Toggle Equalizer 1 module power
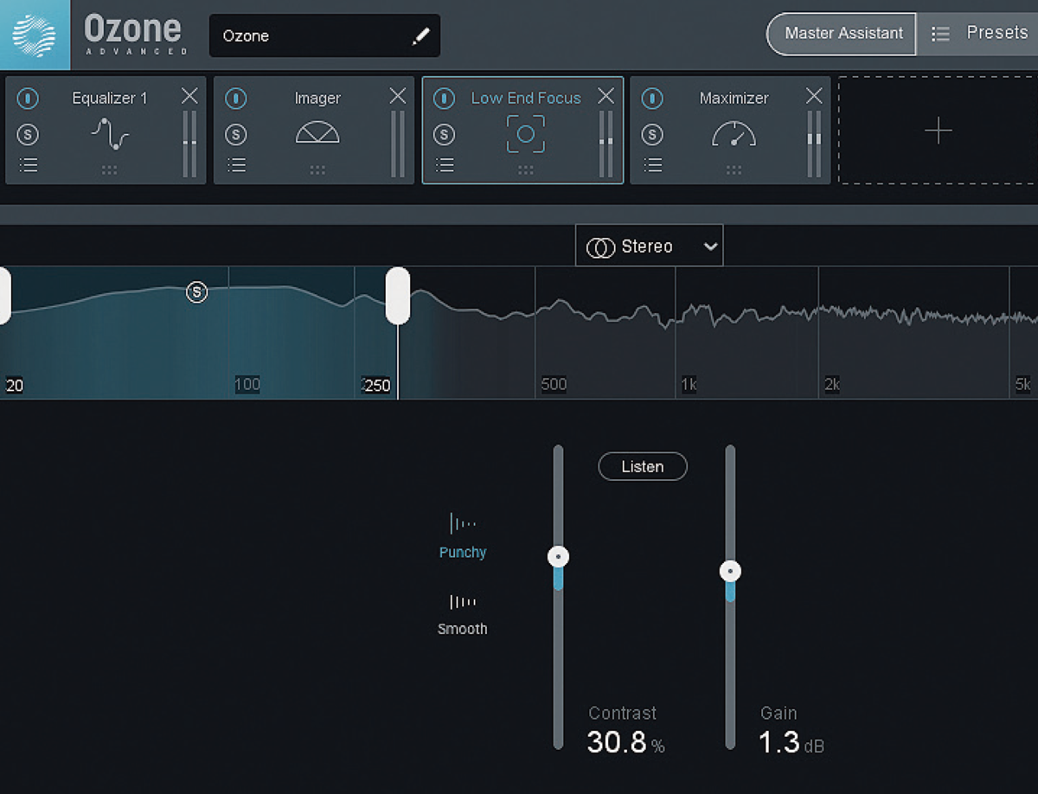The width and height of the screenshot is (1038, 794). coord(29,99)
